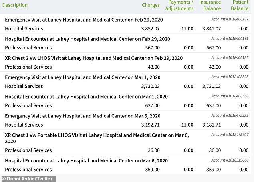
Task: Click account number #1018406137
Action: (x=230, y=19)
